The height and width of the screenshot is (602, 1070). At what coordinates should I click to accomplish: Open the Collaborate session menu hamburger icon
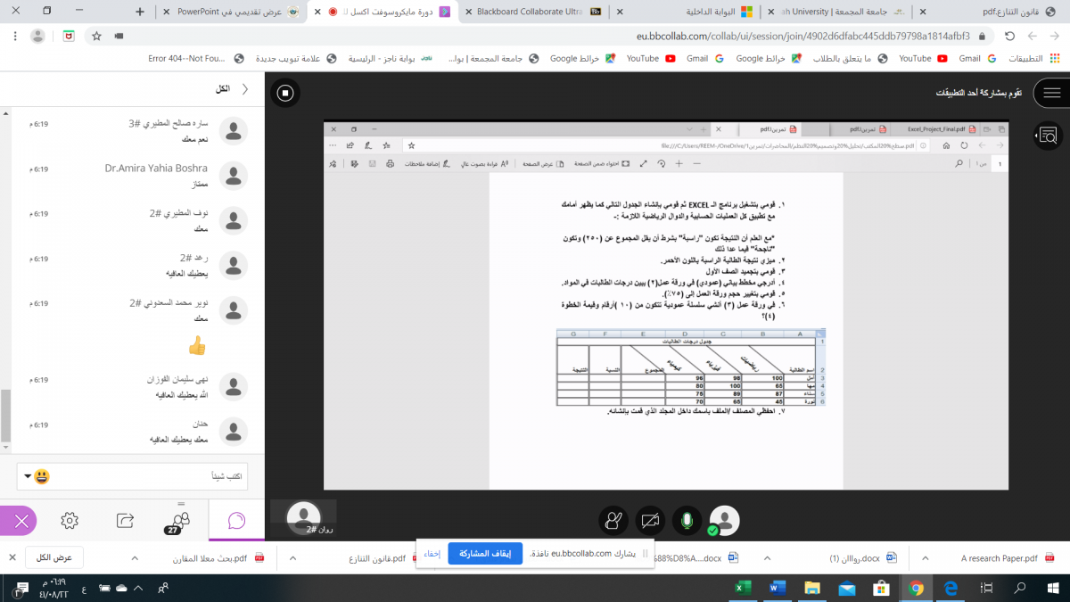pyautogui.click(x=1052, y=93)
